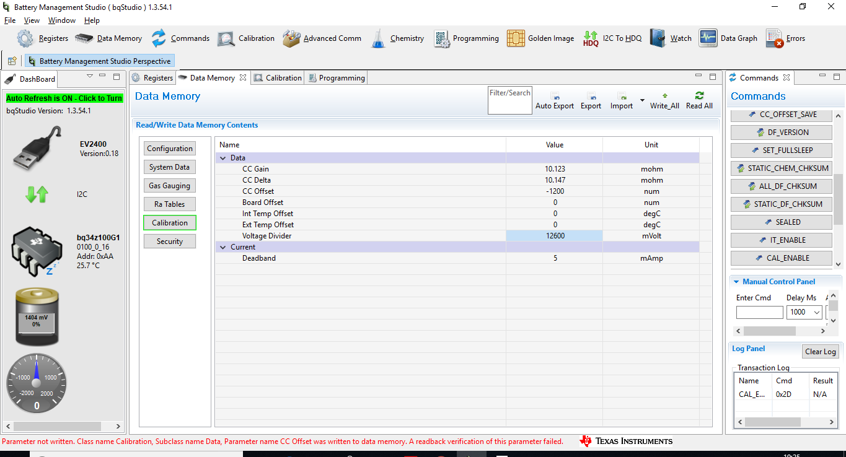846x457 pixels.
Task: Send the CC_OFFSET_SAVE command
Action: point(782,115)
